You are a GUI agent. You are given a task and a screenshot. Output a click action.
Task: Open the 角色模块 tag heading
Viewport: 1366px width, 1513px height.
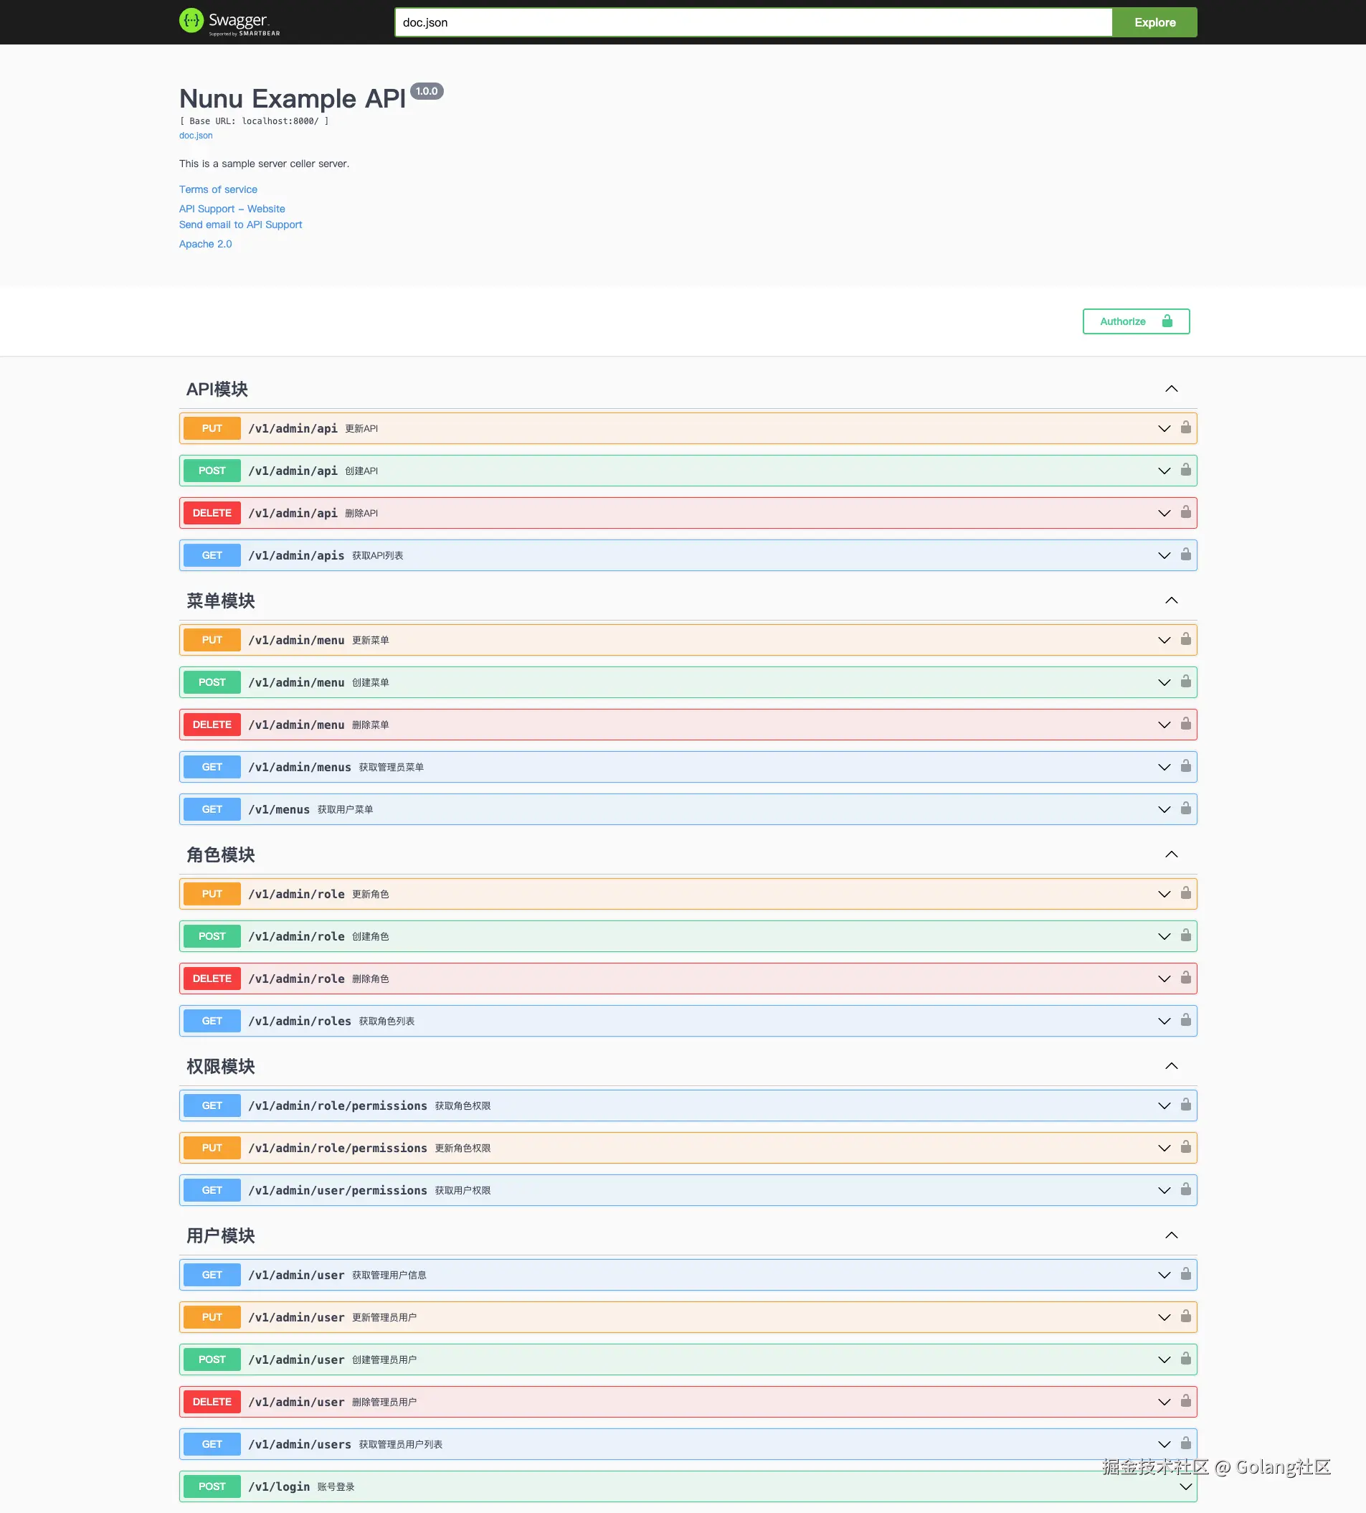click(221, 855)
